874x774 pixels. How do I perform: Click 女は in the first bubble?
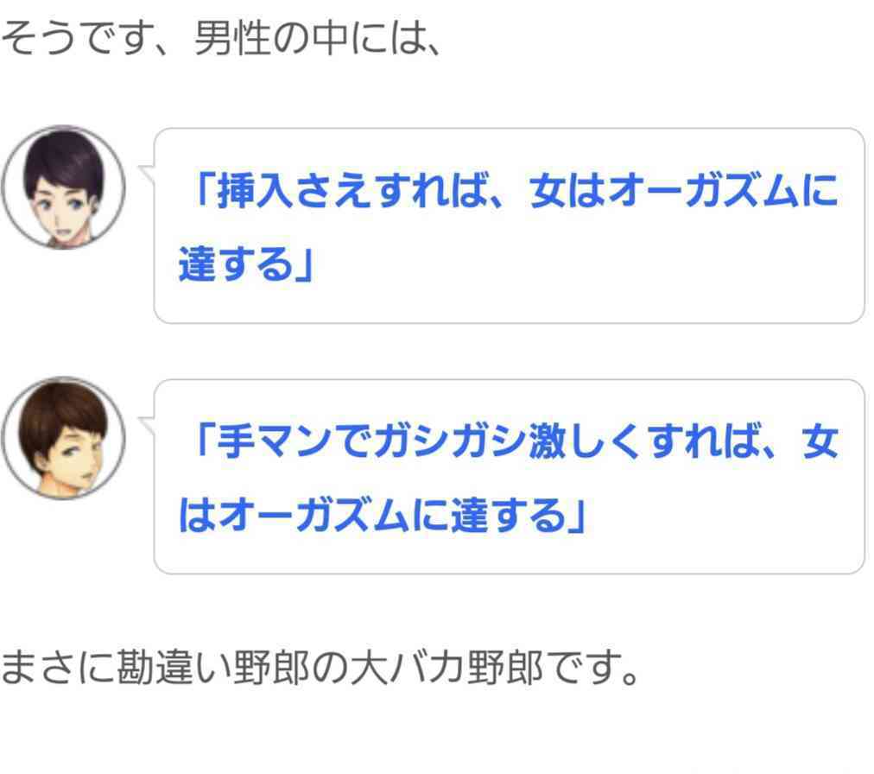[x=567, y=191]
